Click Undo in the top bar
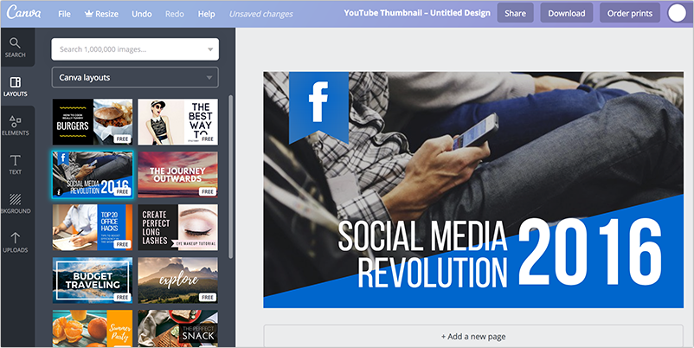Screen dimensions: 694x348 pyautogui.click(x=142, y=14)
